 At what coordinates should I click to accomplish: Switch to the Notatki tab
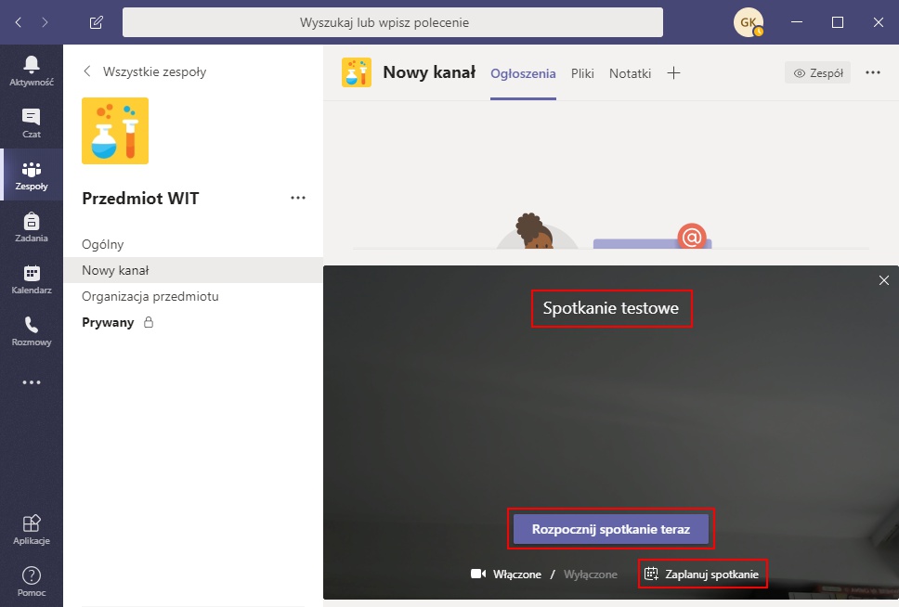(x=630, y=73)
